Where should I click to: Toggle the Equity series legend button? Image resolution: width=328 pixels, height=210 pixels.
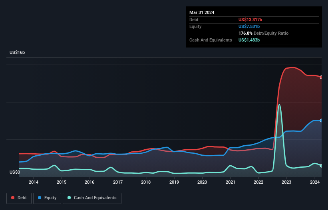point(47,198)
